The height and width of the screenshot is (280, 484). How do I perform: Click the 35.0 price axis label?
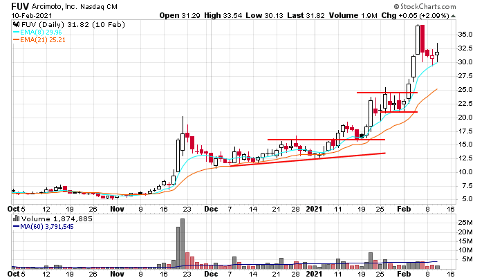click(465, 35)
